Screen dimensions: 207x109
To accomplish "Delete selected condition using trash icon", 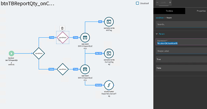I will click(x=62, y=28).
